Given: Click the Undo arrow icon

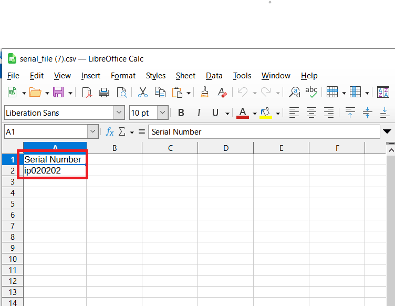Looking at the screenshot, I should pos(243,92).
